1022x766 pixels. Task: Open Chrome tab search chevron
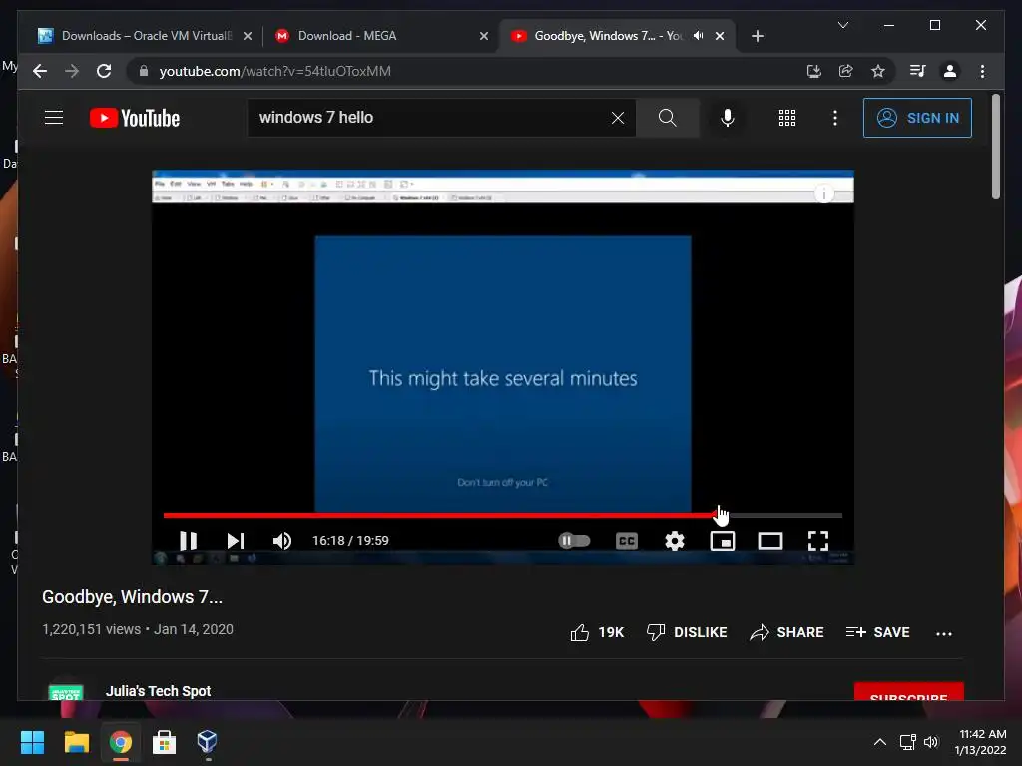[842, 25]
